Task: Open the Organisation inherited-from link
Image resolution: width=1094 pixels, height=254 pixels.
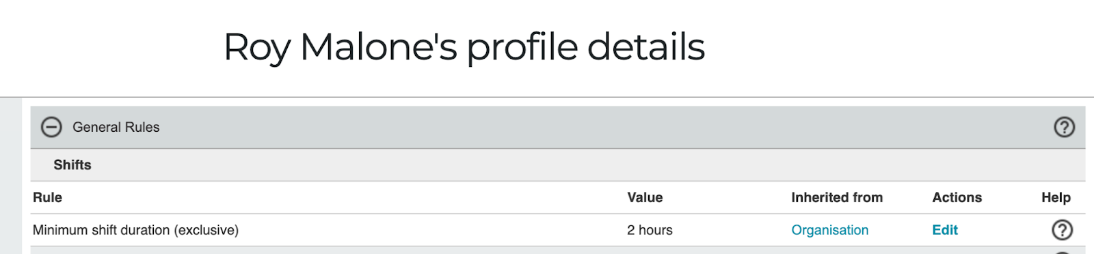Action: coord(829,230)
